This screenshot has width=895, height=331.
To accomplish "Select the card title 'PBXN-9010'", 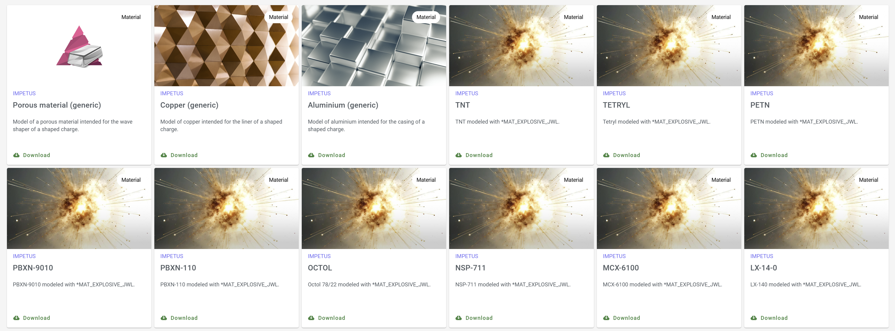I will (x=33, y=268).
